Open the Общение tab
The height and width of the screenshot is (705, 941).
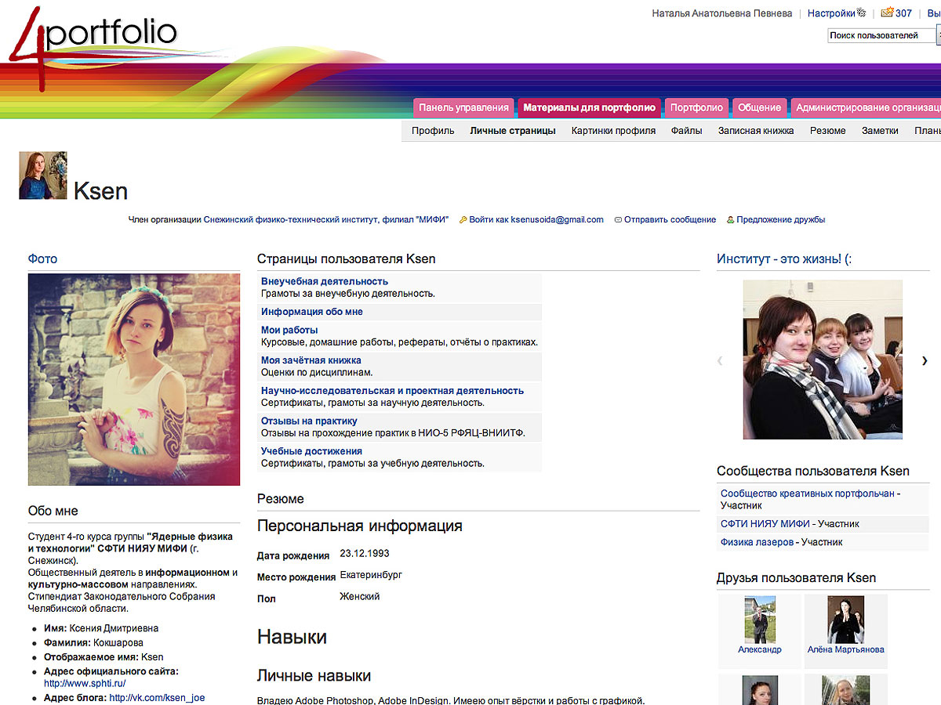coord(759,108)
